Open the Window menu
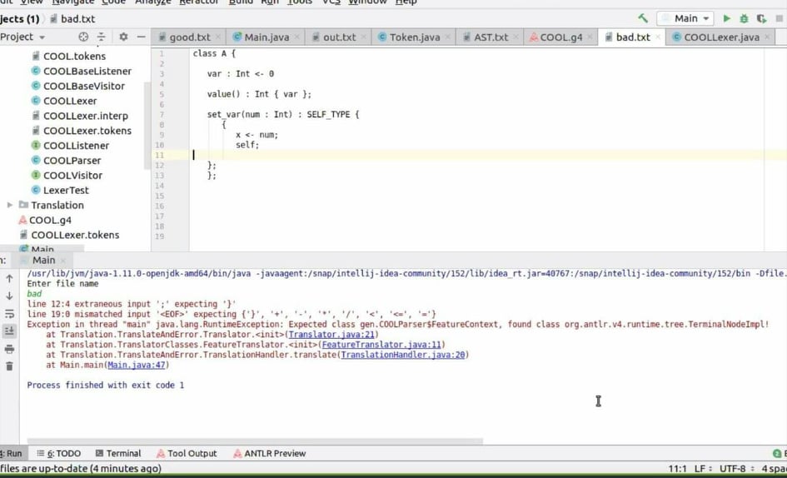787x478 pixels. 367,2
